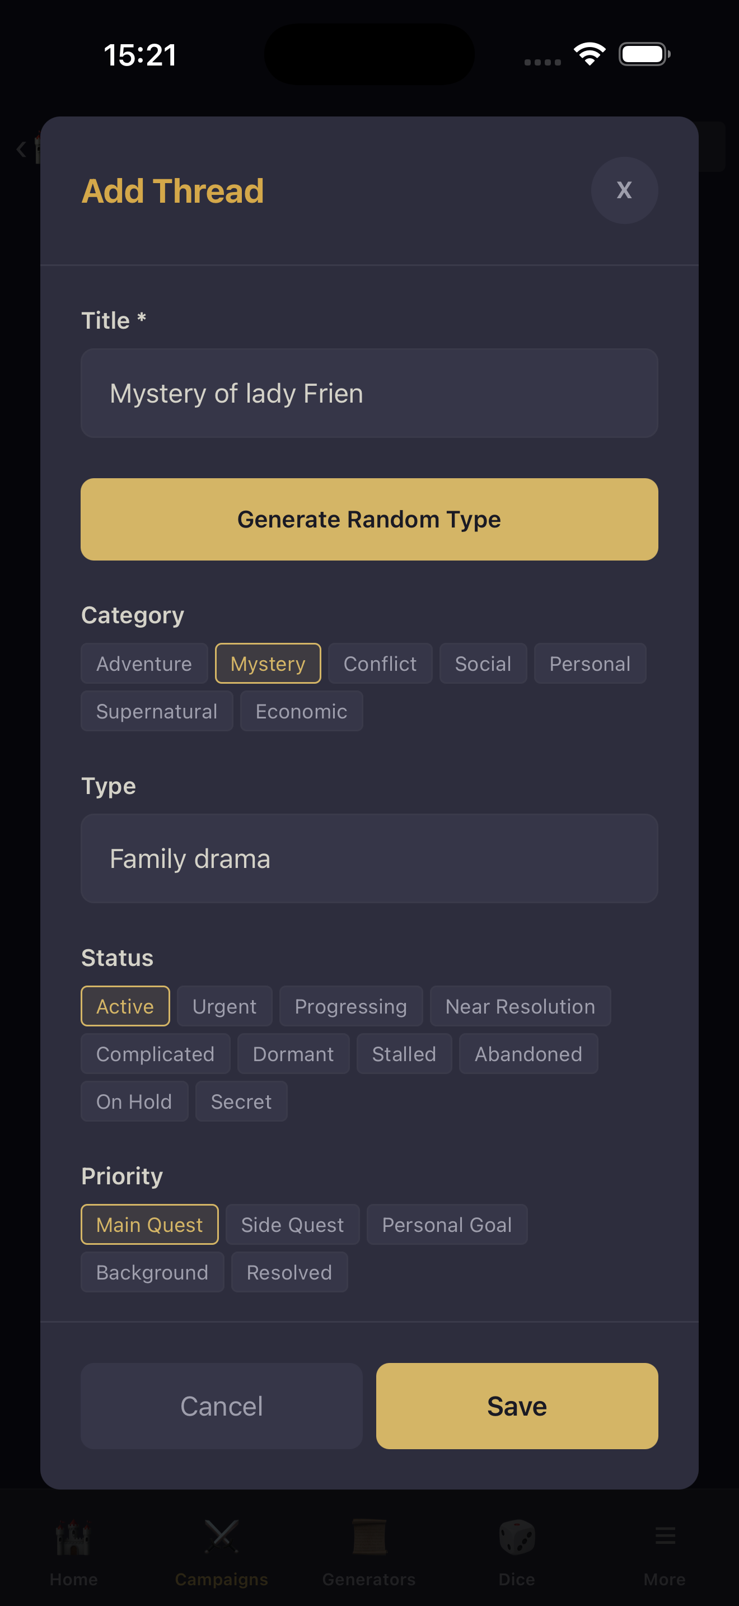The width and height of the screenshot is (739, 1606).
Task: Edit the Title field text
Action: (x=369, y=393)
